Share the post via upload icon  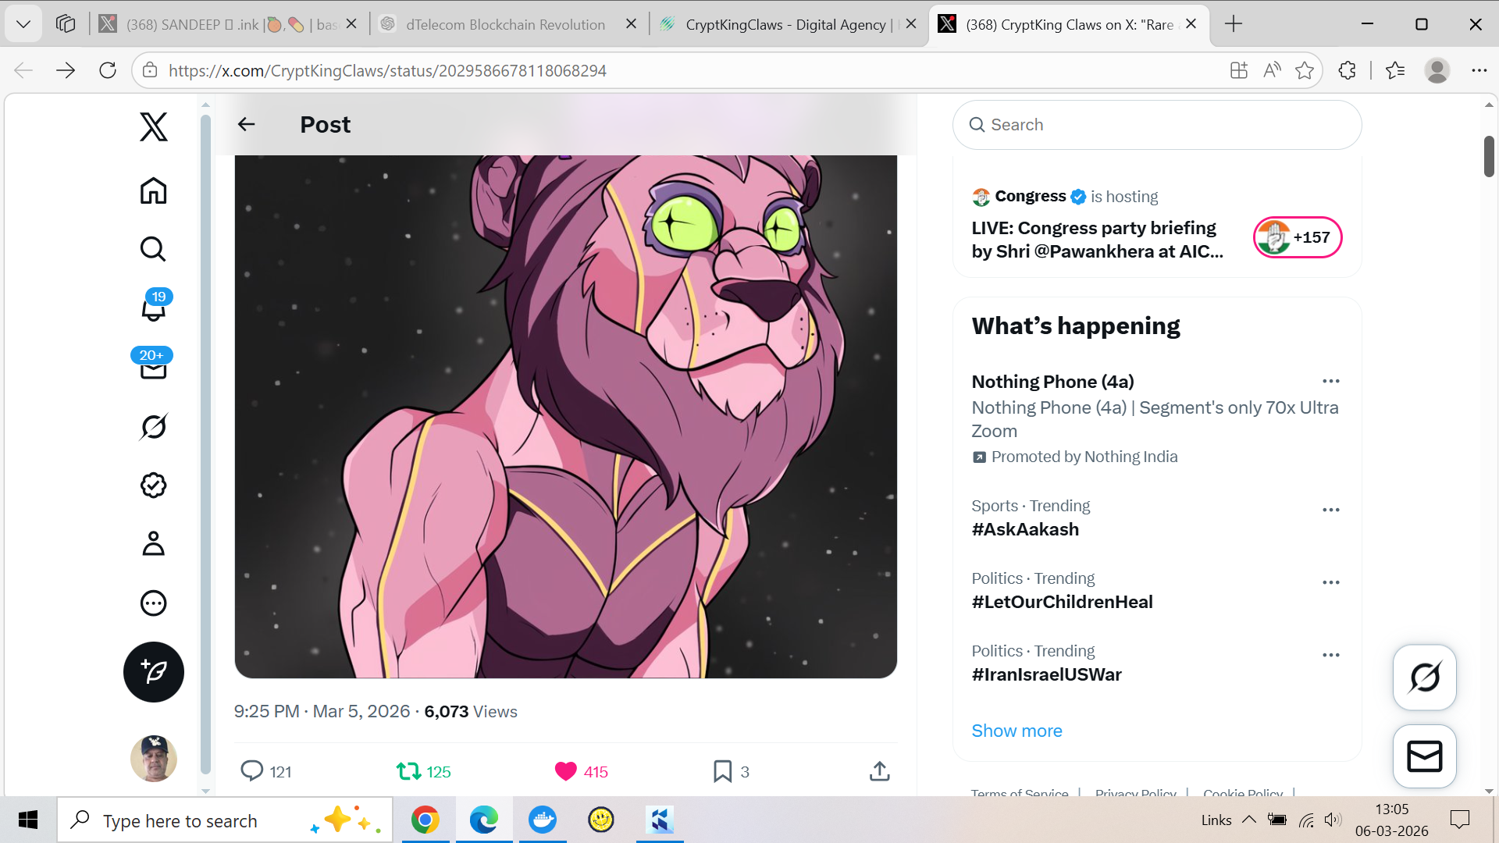pyautogui.click(x=880, y=771)
